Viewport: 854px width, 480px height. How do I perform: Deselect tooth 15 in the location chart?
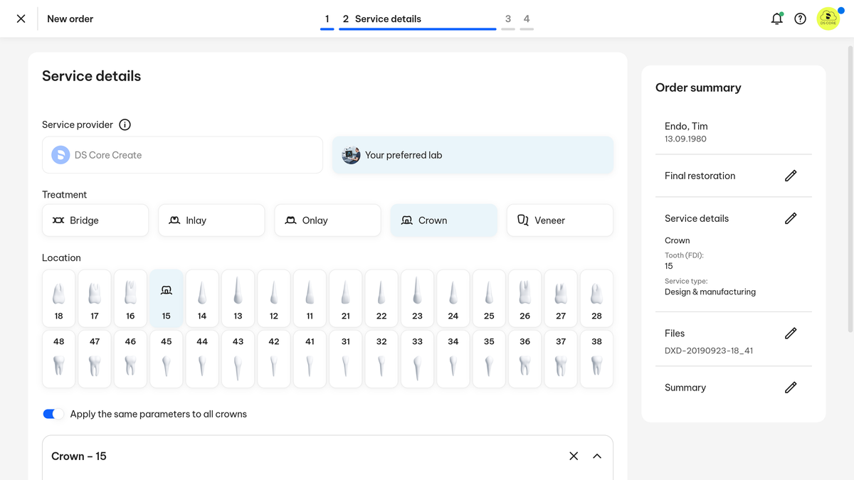(166, 298)
